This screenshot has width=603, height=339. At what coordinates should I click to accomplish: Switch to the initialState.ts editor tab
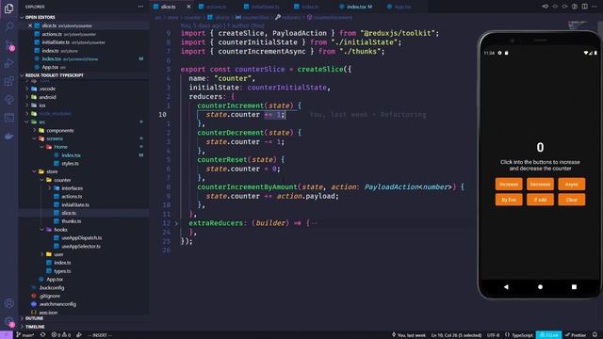[262, 7]
